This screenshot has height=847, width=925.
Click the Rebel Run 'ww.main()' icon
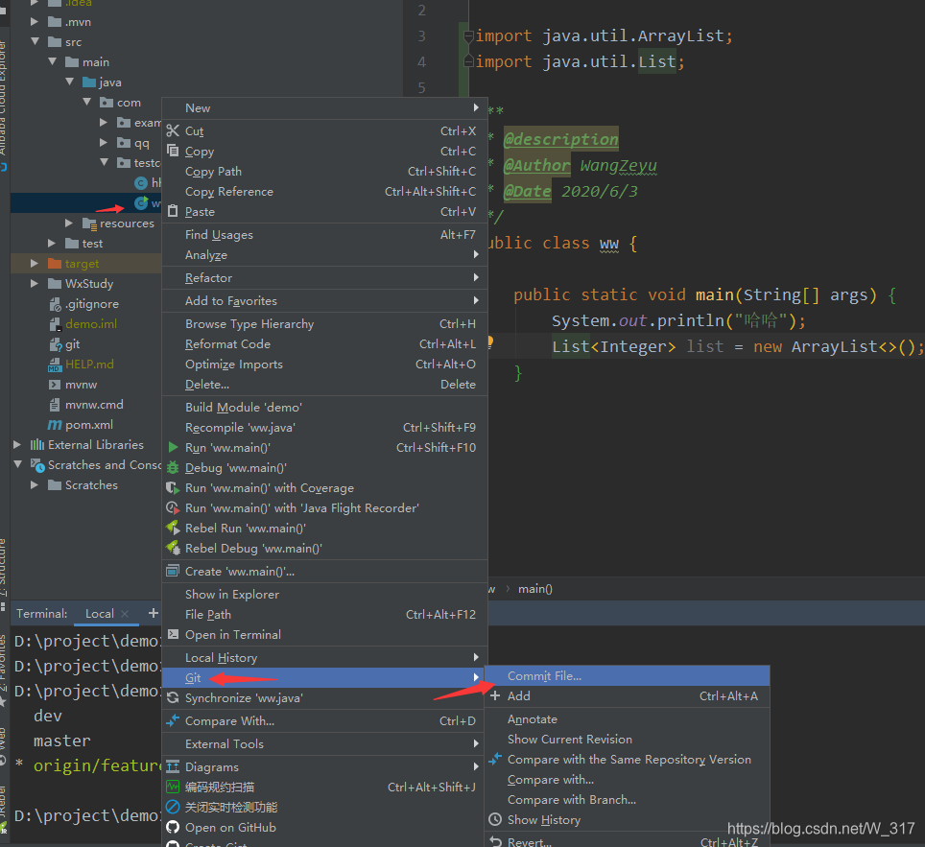pyautogui.click(x=175, y=528)
